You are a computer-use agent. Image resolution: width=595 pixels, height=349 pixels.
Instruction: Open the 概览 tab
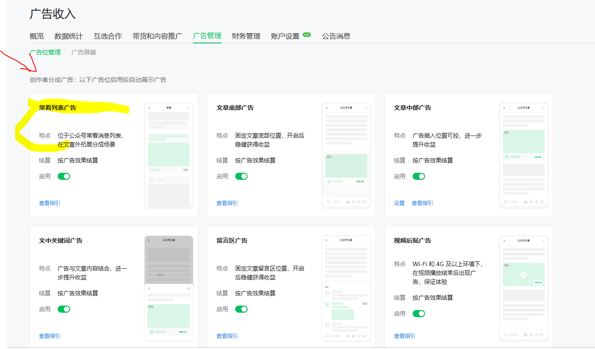pyautogui.click(x=37, y=36)
